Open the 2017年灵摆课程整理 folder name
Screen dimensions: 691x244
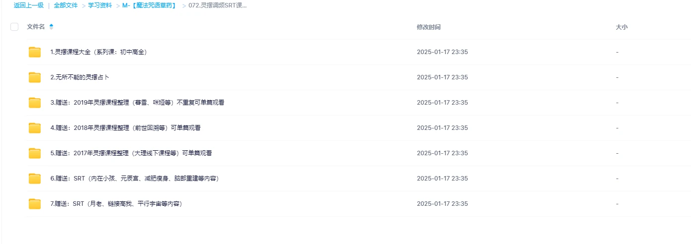point(131,153)
